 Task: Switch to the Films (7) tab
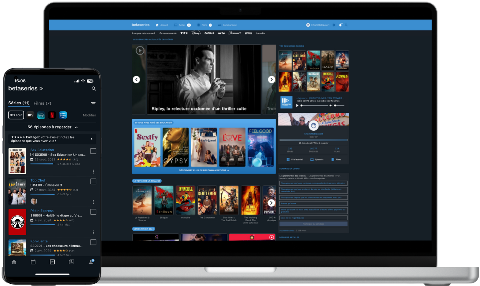coord(43,103)
